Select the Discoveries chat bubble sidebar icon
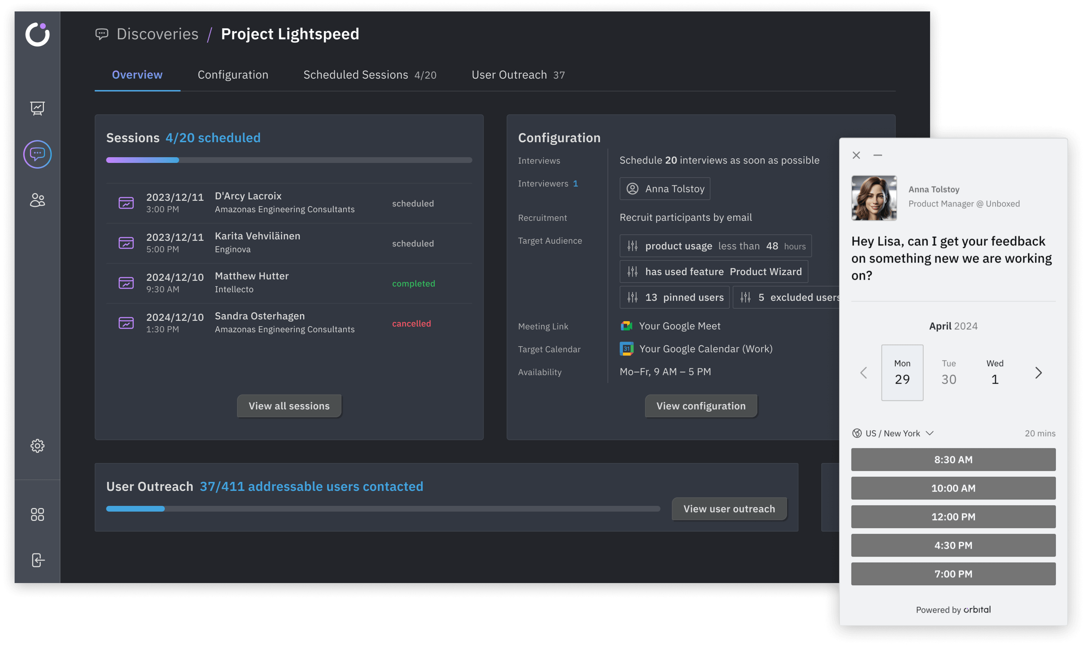The image size is (1086, 647). pyautogui.click(x=38, y=154)
